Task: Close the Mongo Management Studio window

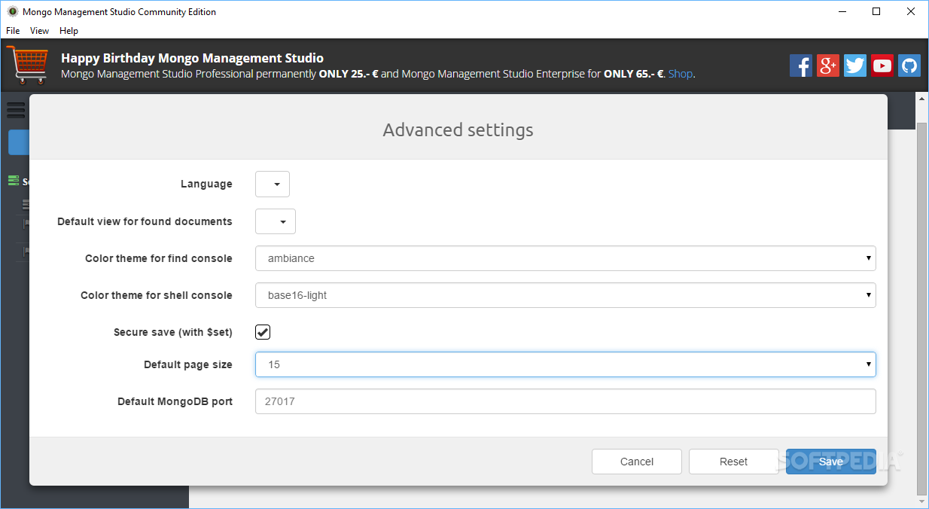Action: coord(911,11)
